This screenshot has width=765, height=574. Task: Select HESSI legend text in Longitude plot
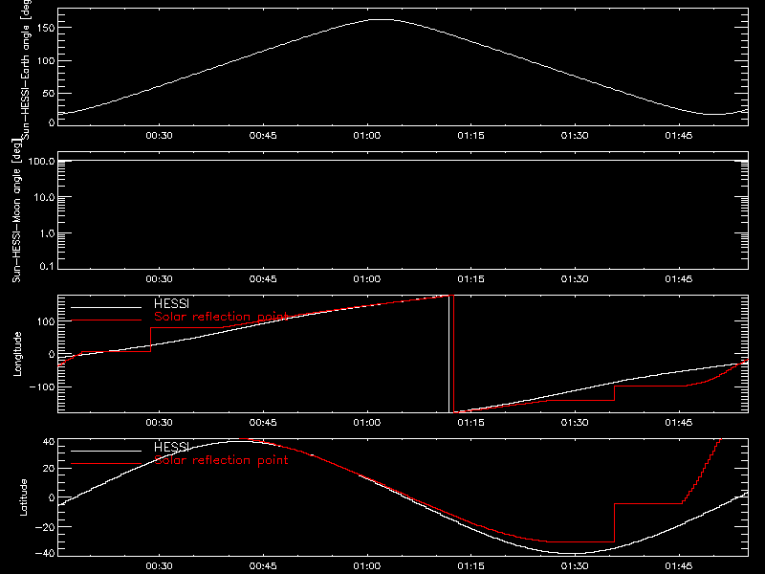[171, 303]
